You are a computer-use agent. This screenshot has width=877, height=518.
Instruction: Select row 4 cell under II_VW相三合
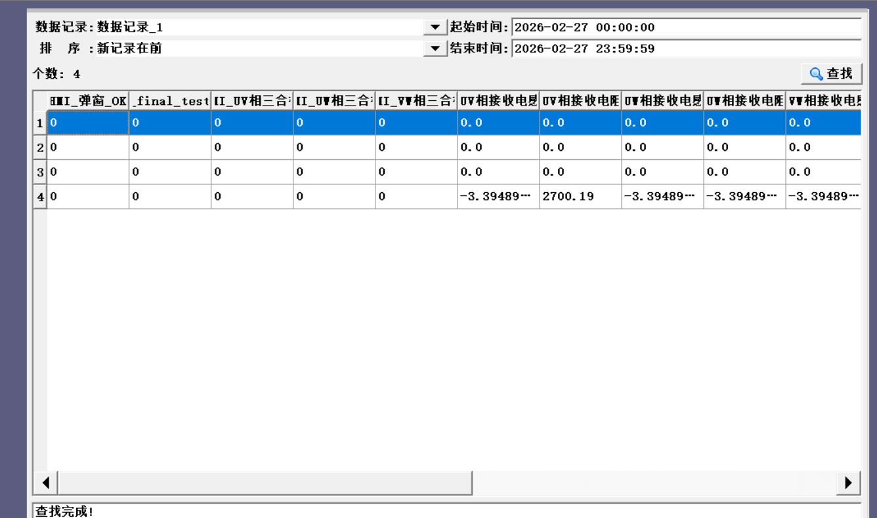416,197
